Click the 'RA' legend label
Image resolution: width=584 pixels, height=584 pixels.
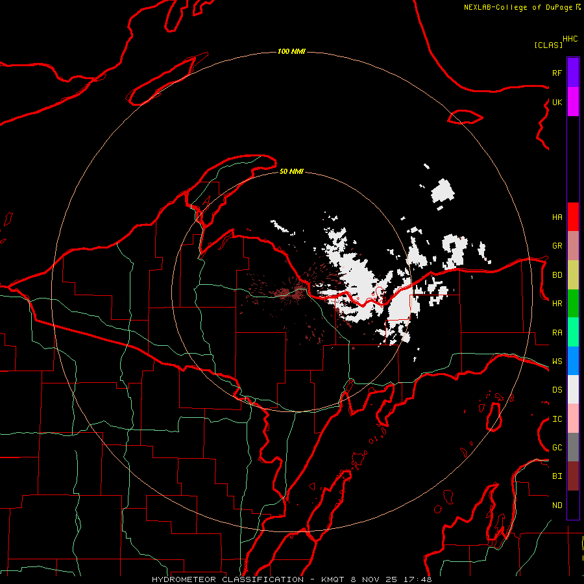pyautogui.click(x=557, y=333)
